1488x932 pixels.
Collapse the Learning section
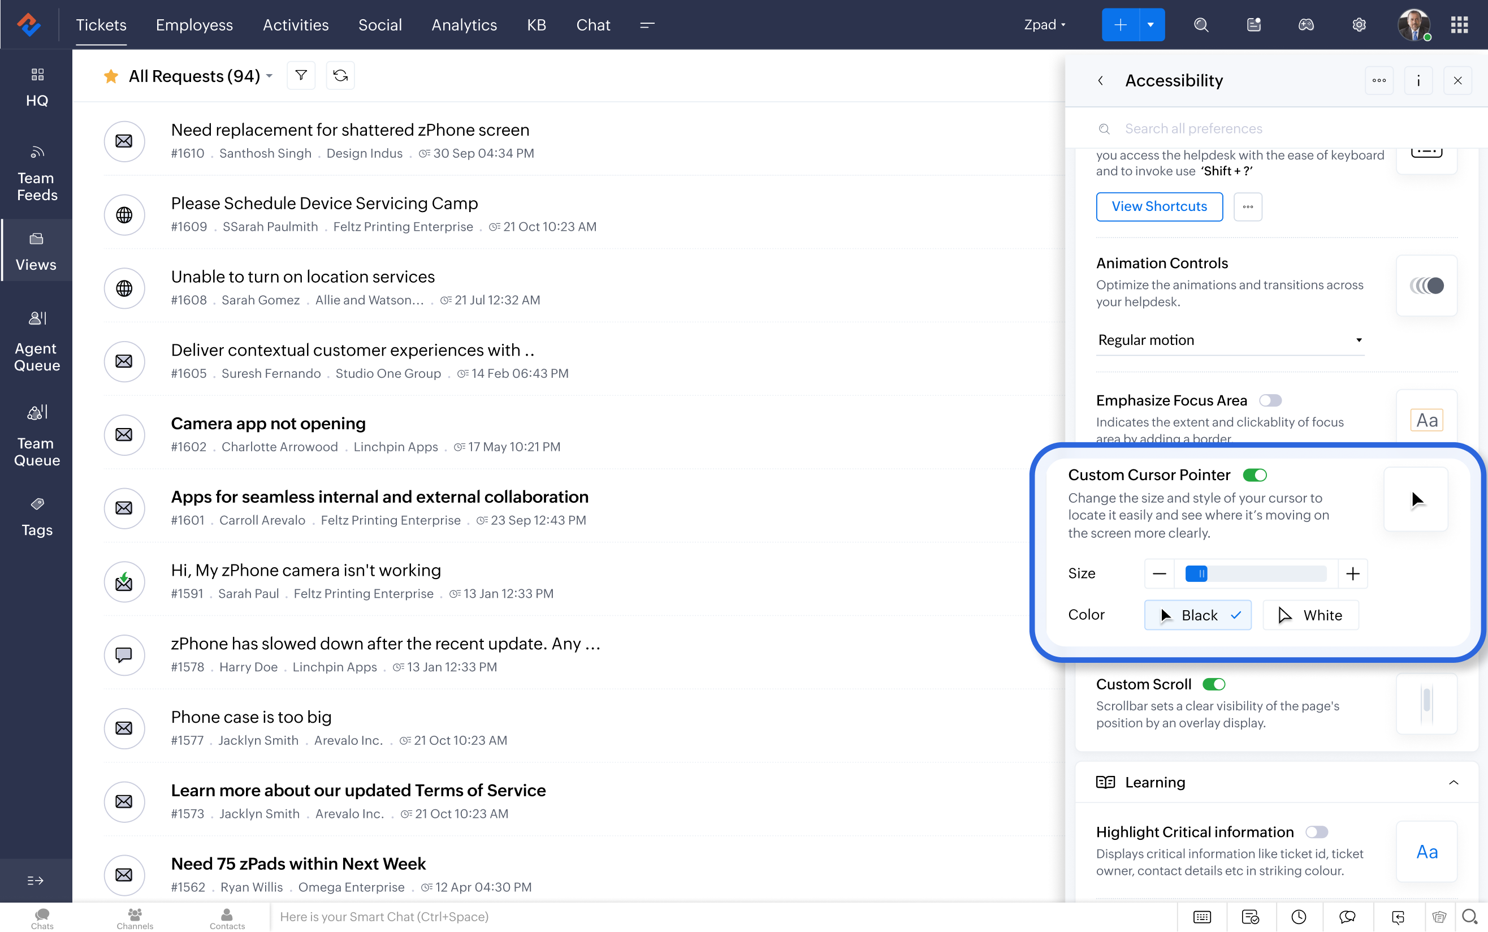coord(1454,783)
